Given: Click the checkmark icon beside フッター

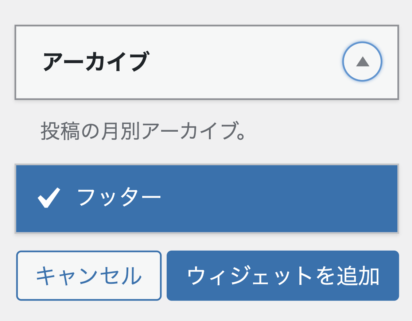Looking at the screenshot, I should point(48,198).
